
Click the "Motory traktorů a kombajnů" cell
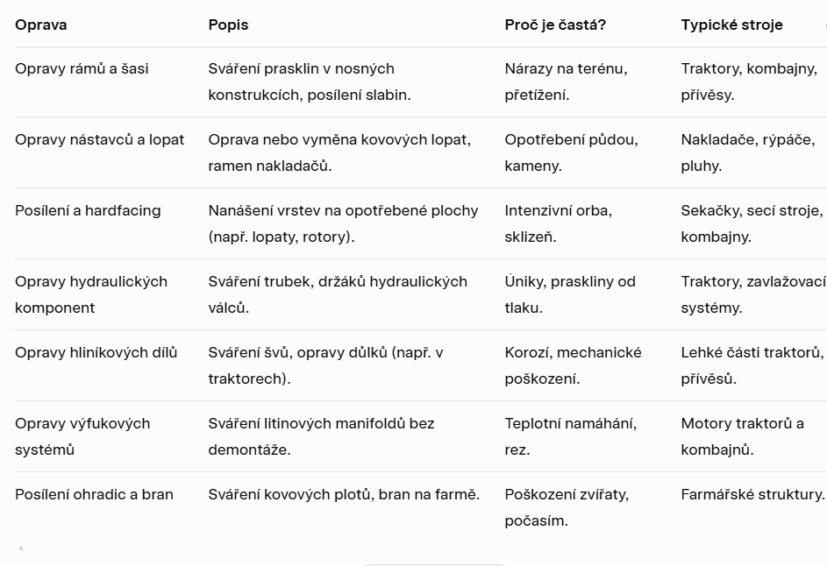pos(742,436)
